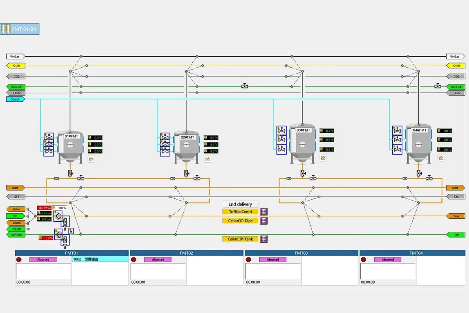Select the FMT02 panel header
Screen dimensions: 469x313
click(187, 253)
